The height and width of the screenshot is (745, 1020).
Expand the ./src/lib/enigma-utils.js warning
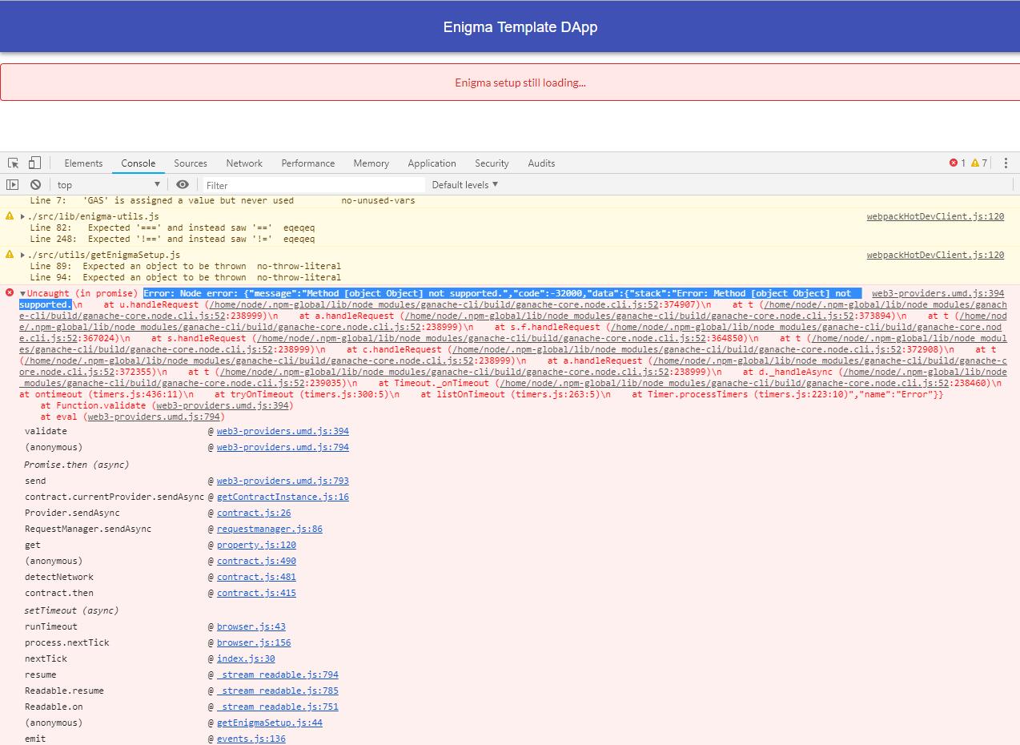click(22, 216)
